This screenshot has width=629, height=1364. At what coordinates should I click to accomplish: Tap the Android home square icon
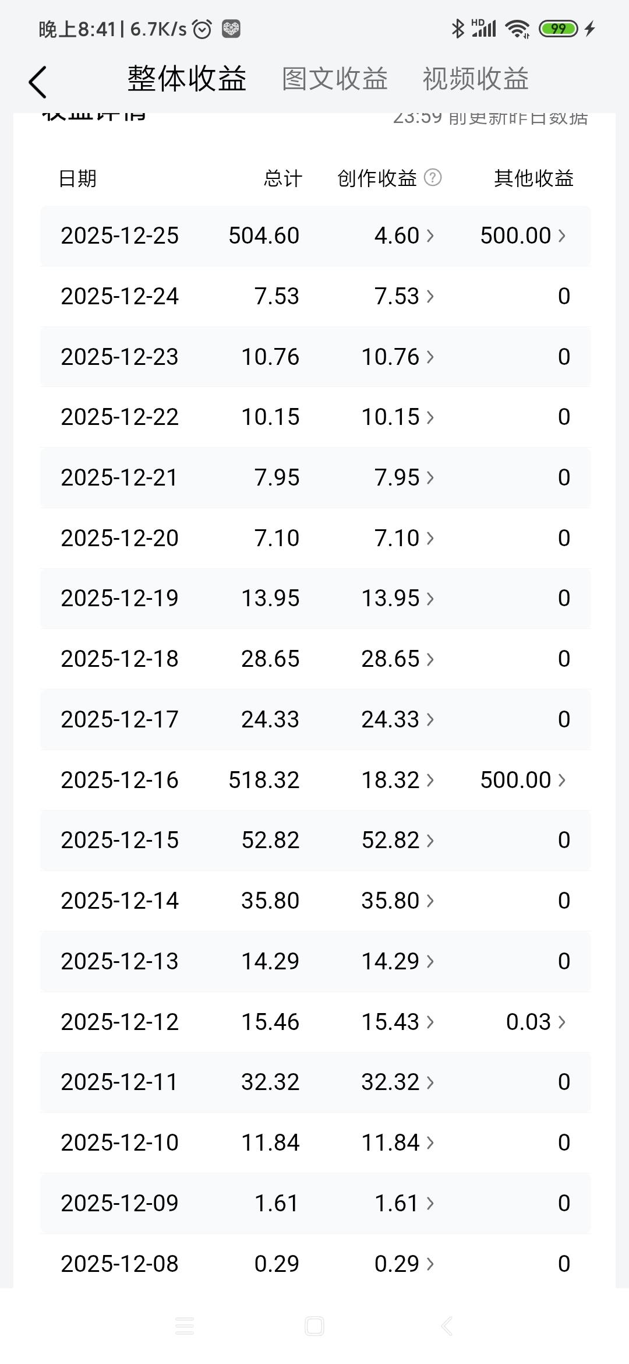pos(314,1326)
